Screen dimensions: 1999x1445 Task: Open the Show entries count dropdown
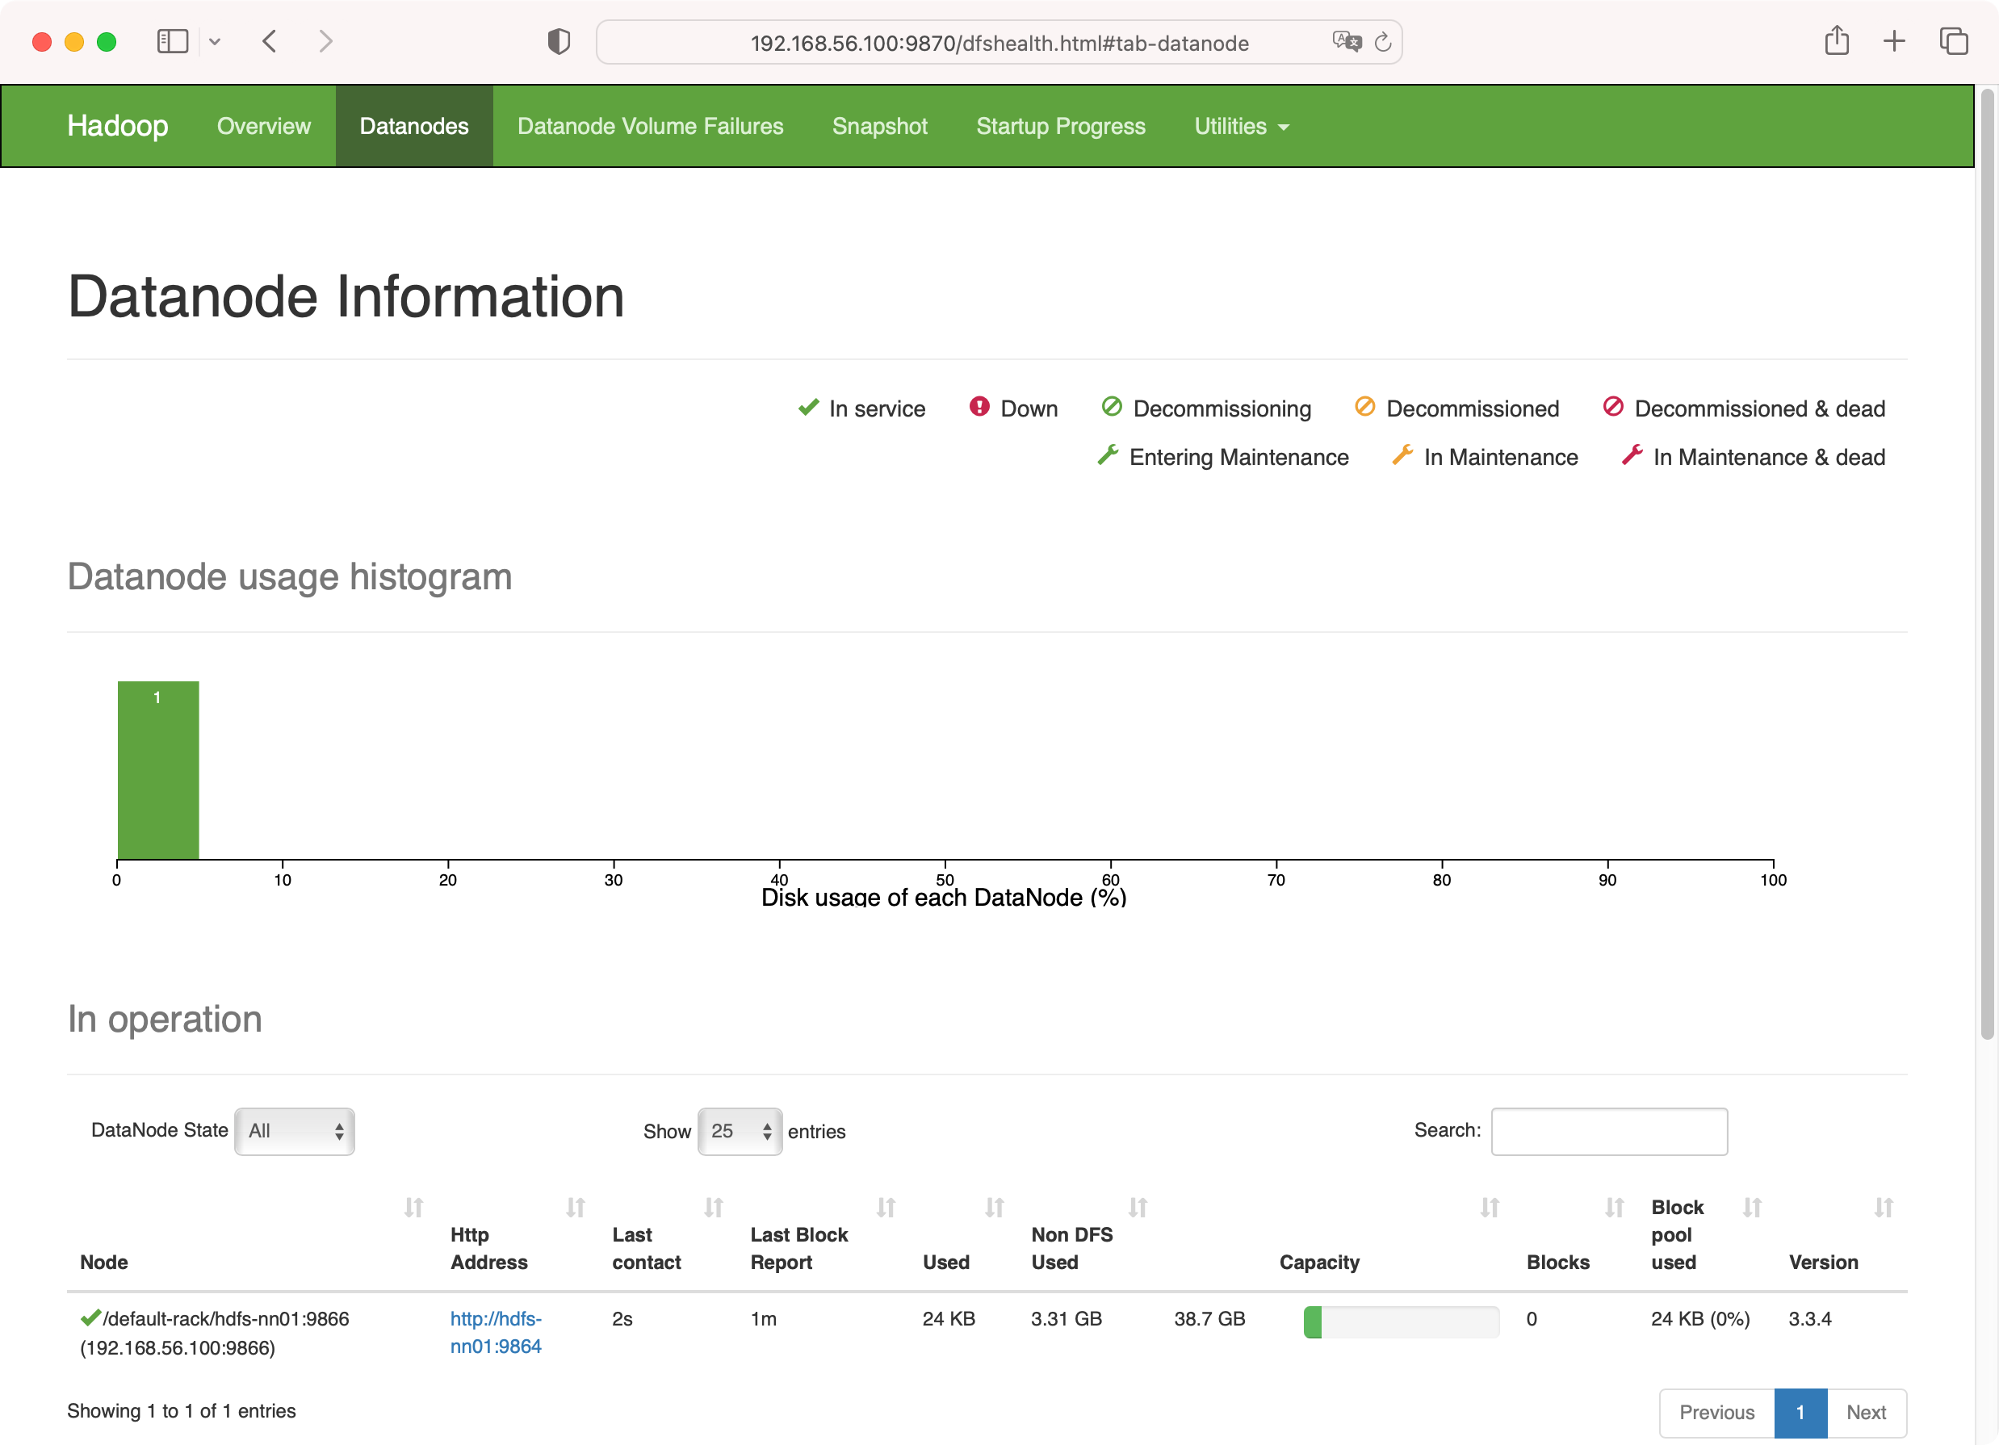[740, 1130]
